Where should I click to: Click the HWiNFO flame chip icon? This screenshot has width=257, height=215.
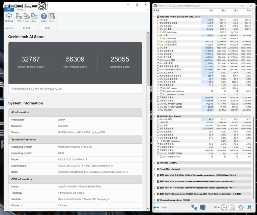click(x=203, y=207)
